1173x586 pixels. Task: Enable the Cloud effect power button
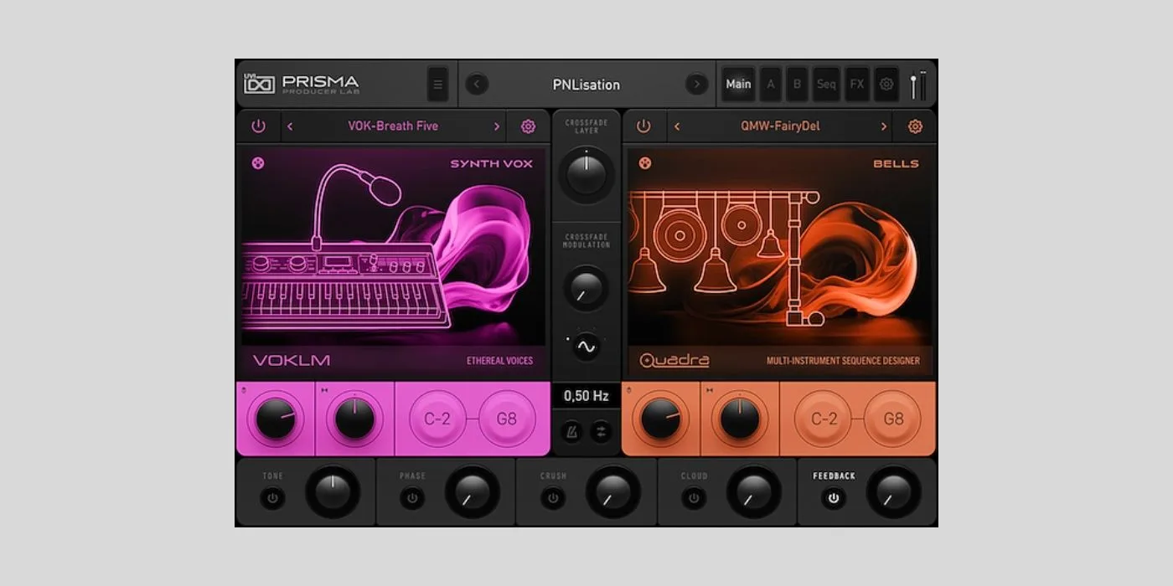pos(693,498)
